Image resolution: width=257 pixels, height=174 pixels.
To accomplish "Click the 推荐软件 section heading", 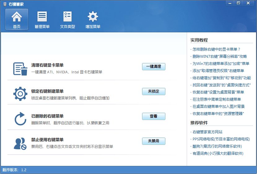I will [199, 123].
